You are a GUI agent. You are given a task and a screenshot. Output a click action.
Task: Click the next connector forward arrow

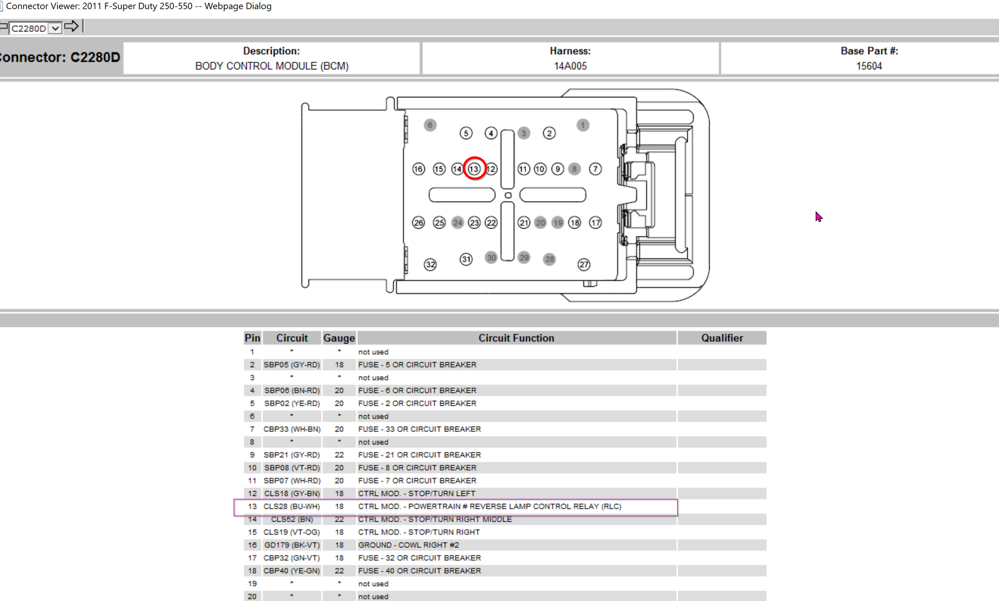pyautogui.click(x=71, y=26)
